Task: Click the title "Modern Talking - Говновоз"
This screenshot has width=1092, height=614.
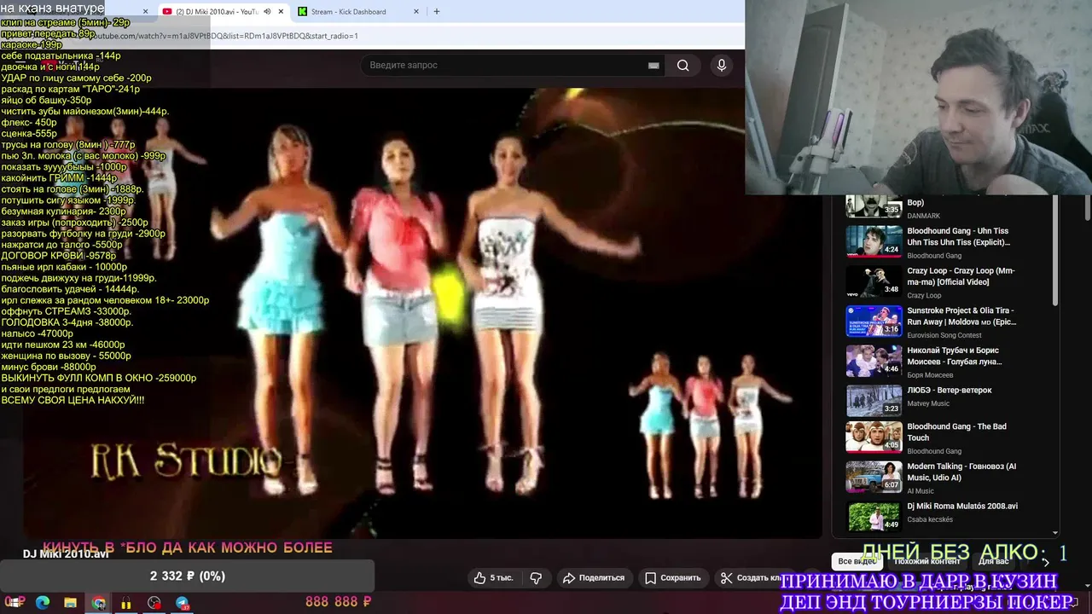Action: pos(961,472)
